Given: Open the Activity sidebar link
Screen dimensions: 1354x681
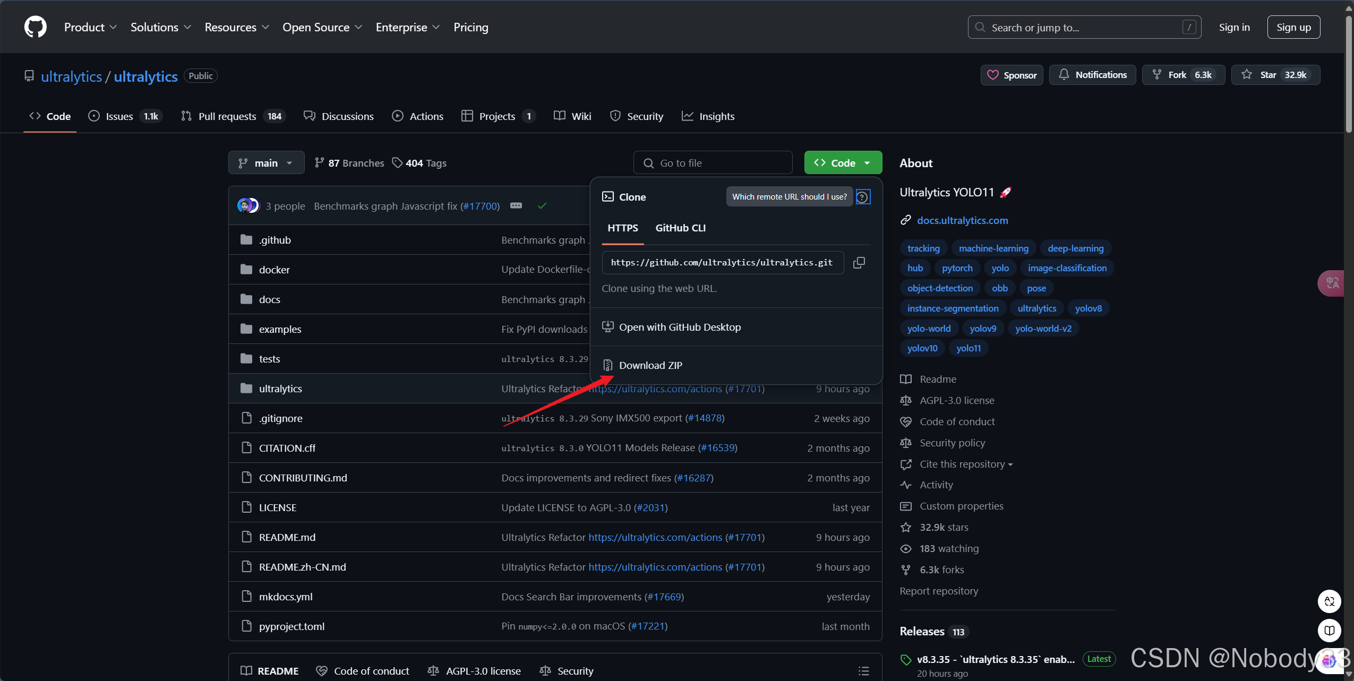Looking at the screenshot, I should coord(936,485).
